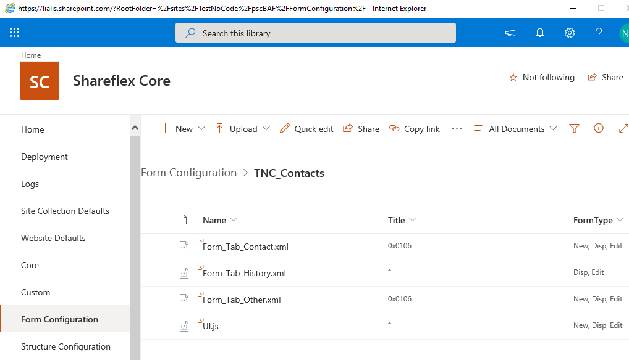Click FormType value of UI.js row
This screenshot has height=360, width=629.
pyautogui.click(x=597, y=325)
